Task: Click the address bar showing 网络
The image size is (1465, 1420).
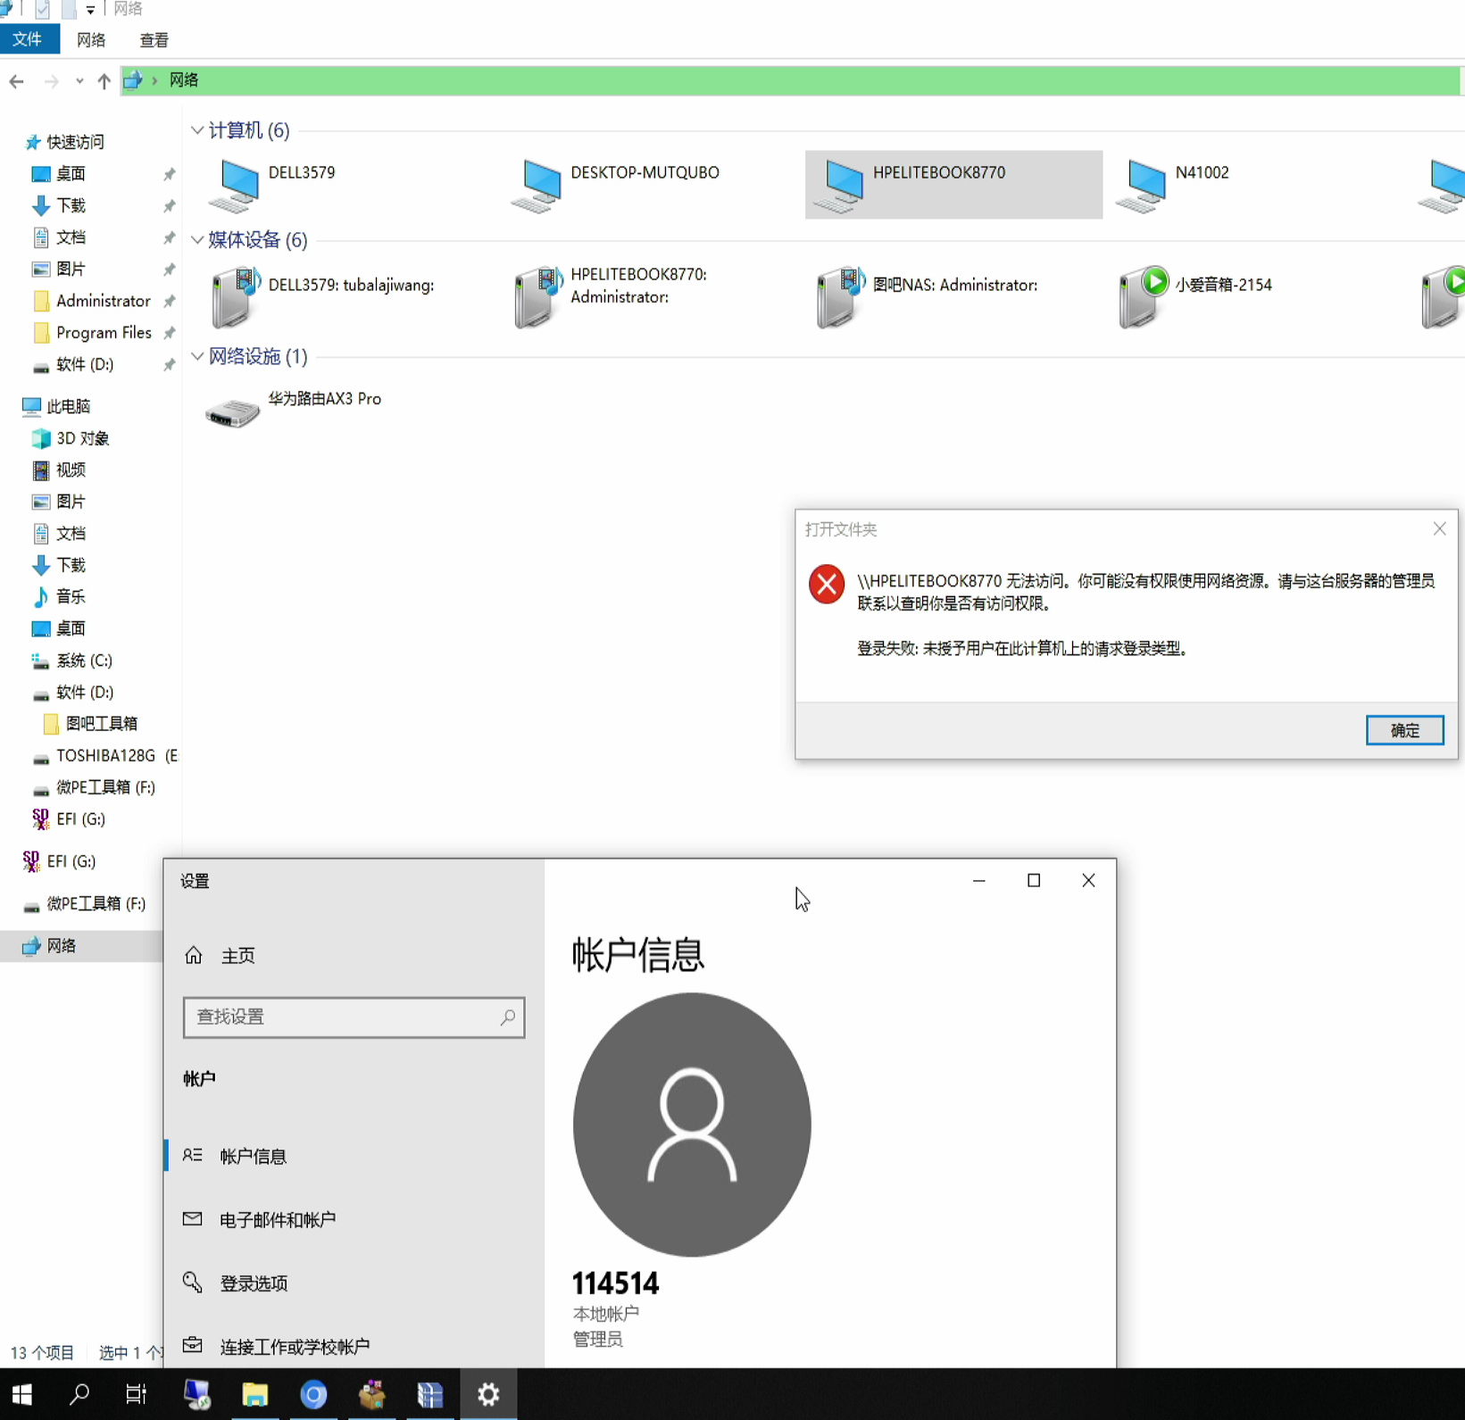Action: (x=790, y=80)
